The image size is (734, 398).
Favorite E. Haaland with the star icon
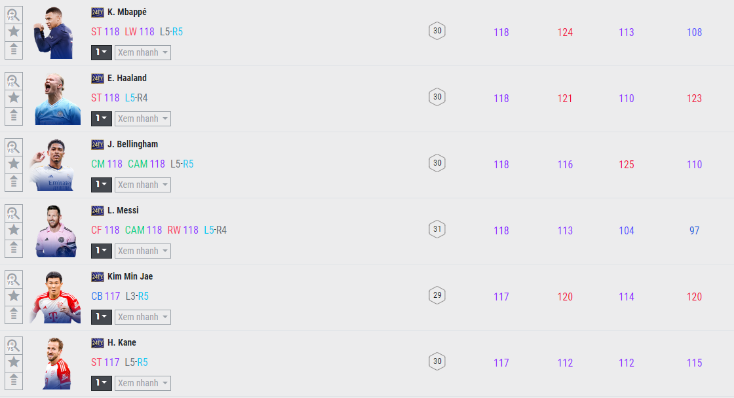(x=14, y=98)
